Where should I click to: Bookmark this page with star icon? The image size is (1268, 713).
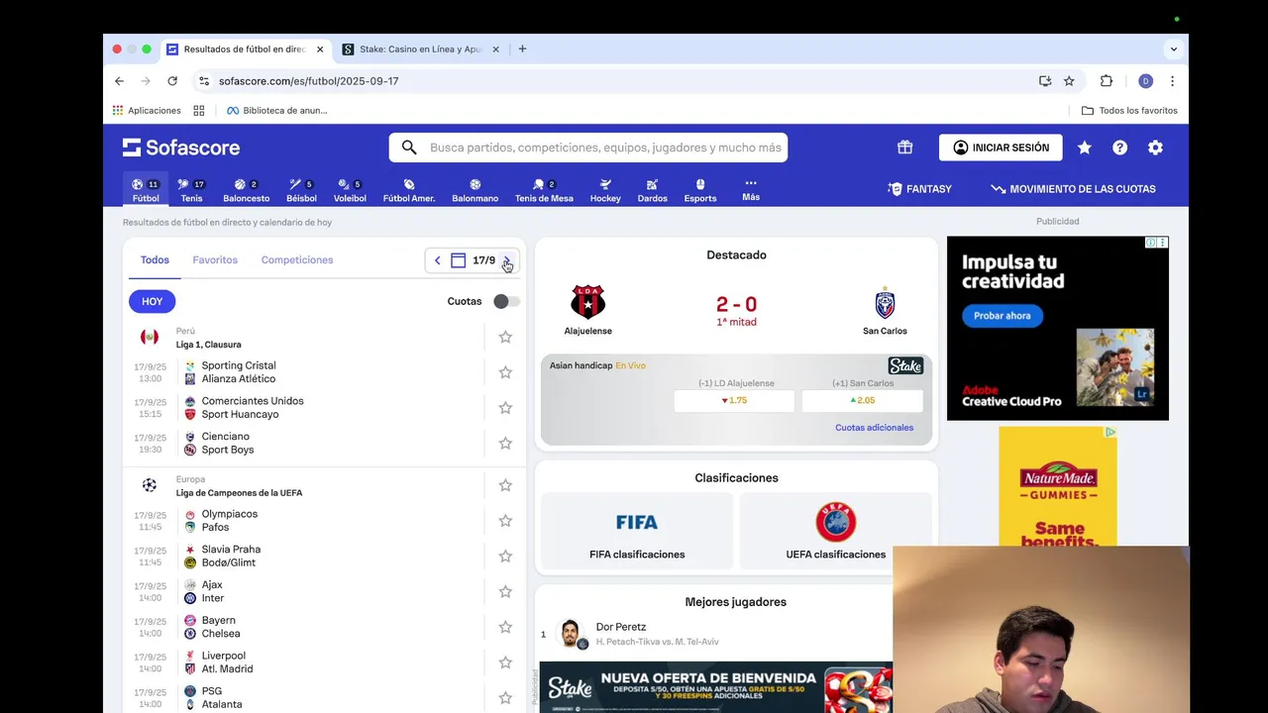coord(1069,81)
